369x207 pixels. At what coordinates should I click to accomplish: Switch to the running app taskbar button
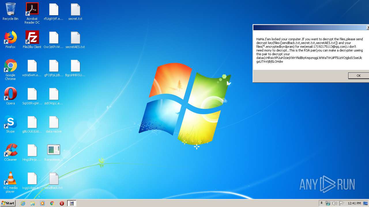72,203
